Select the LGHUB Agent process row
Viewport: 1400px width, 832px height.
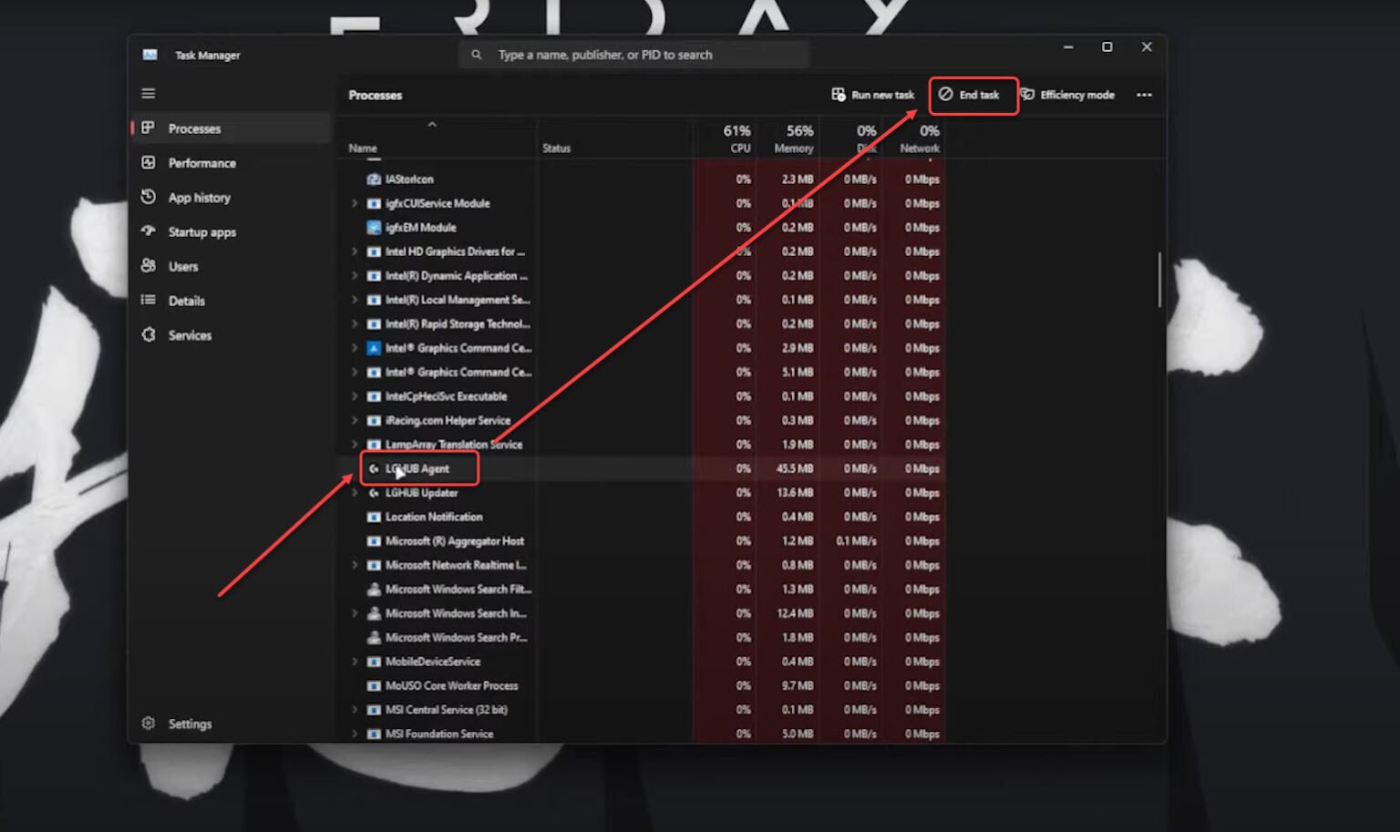419,468
